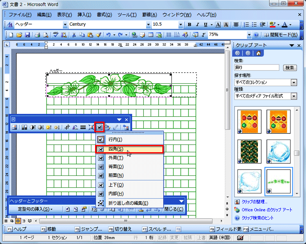Expand the すべてのコレクション search location dropdown

tap(294, 82)
